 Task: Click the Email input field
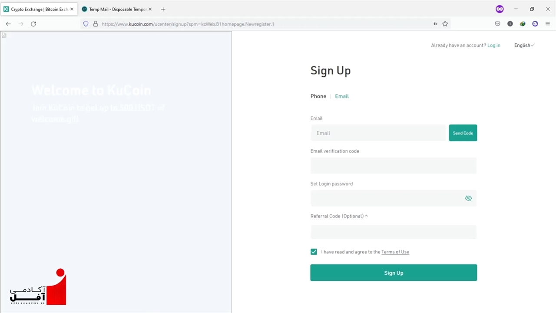[x=378, y=133]
